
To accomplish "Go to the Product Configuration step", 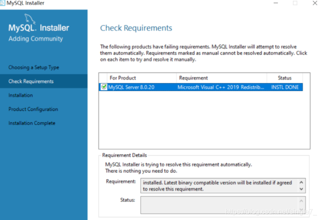I will [33, 109].
